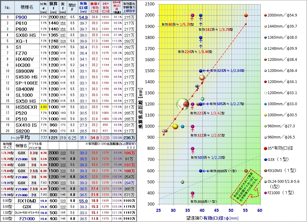Select the S8200 model name
This screenshot has height=222, width=307.
(27, 131)
